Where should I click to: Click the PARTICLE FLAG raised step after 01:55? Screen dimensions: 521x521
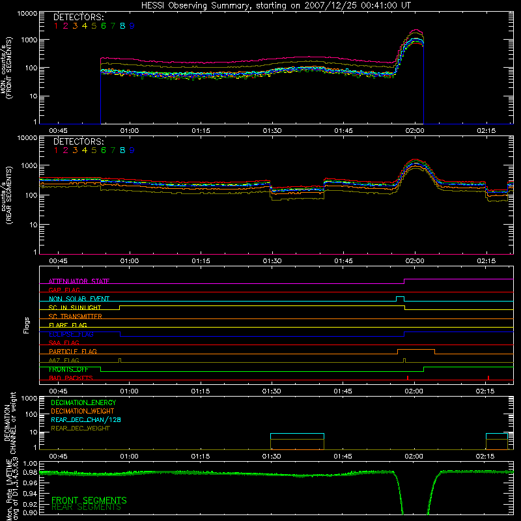416,352
